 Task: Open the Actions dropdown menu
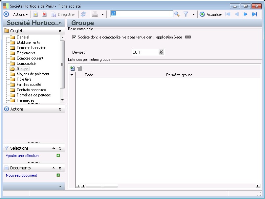coord(20,14)
